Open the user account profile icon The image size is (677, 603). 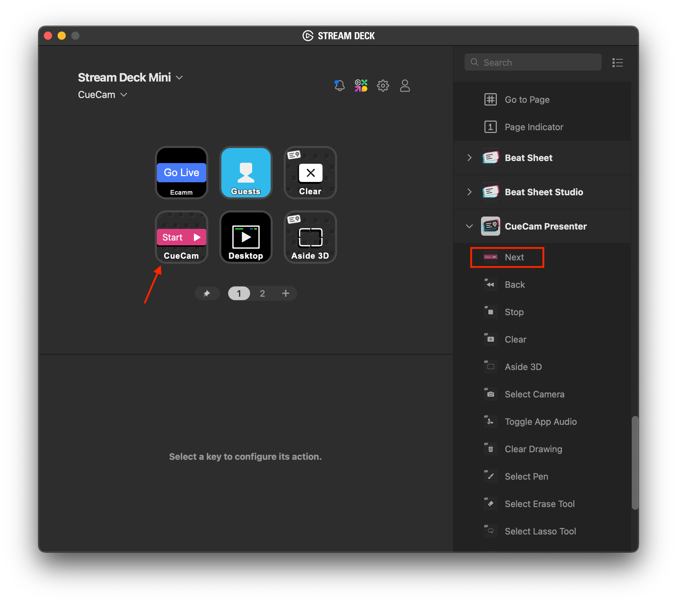(405, 85)
